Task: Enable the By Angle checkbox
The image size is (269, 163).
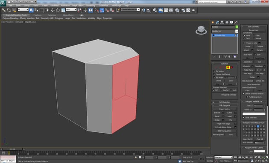Action: [214, 78]
